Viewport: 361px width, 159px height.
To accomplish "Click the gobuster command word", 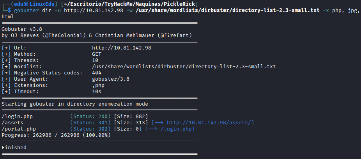I will 27,11.
